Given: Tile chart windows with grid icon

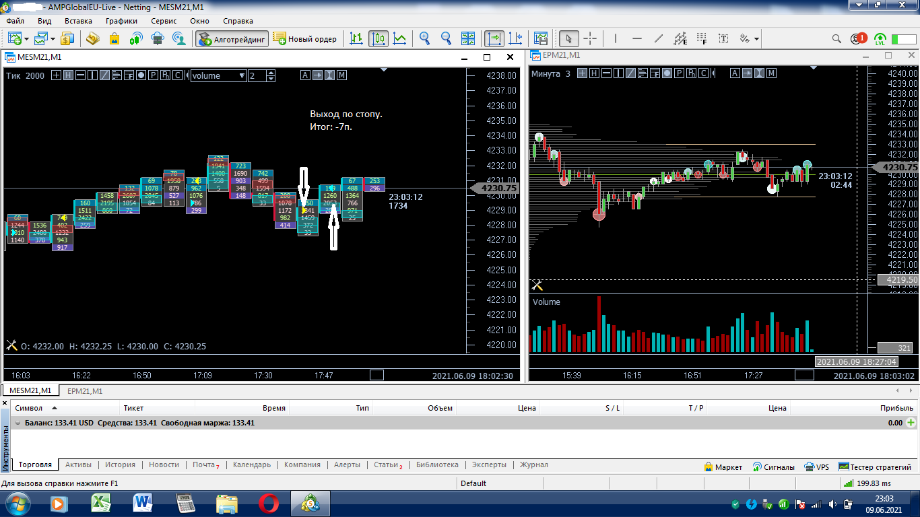Looking at the screenshot, I should click(x=468, y=38).
